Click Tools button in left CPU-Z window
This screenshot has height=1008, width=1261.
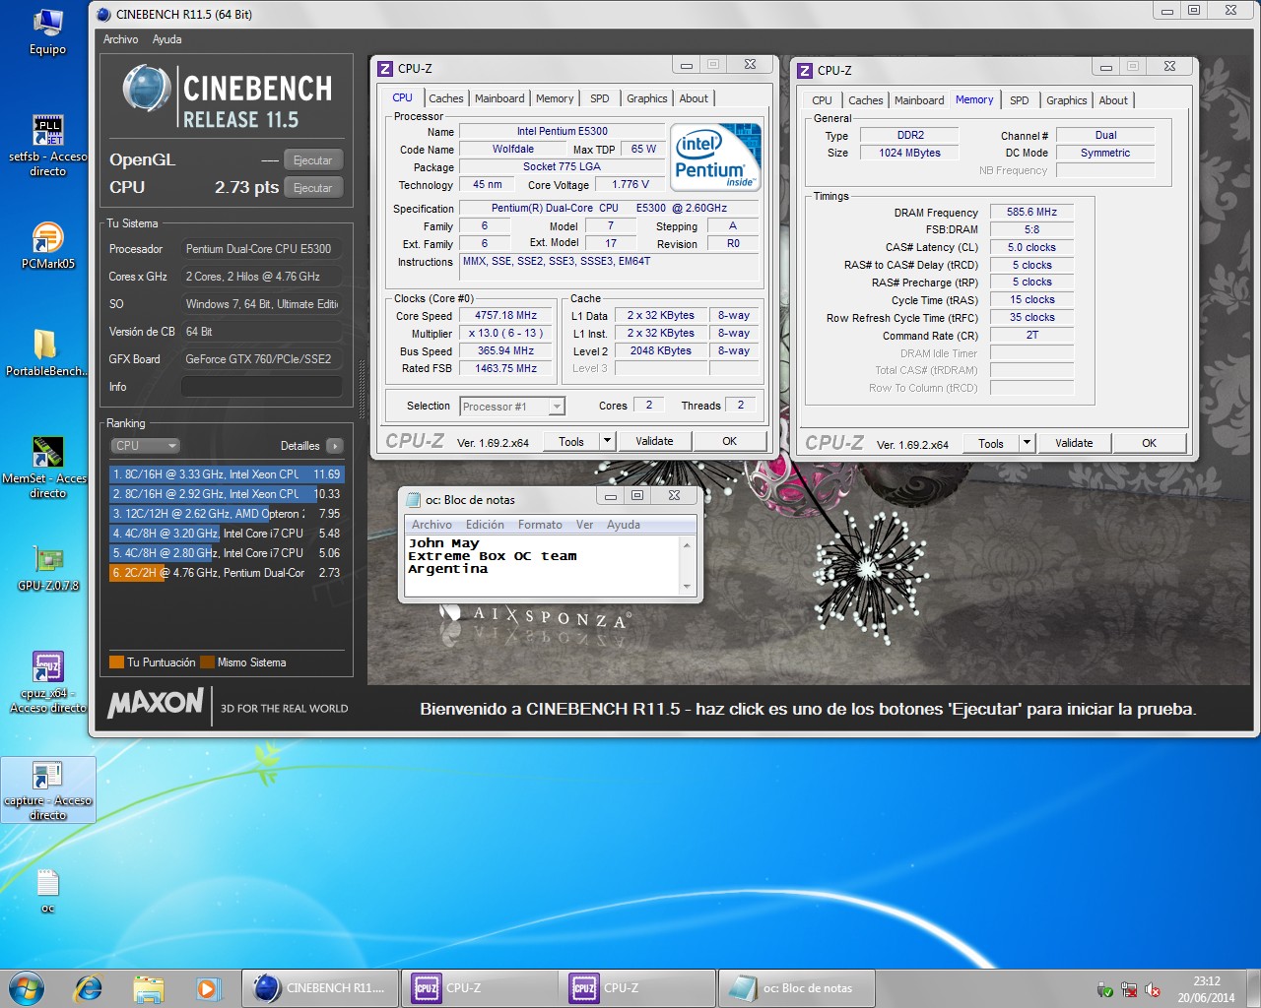(571, 441)
